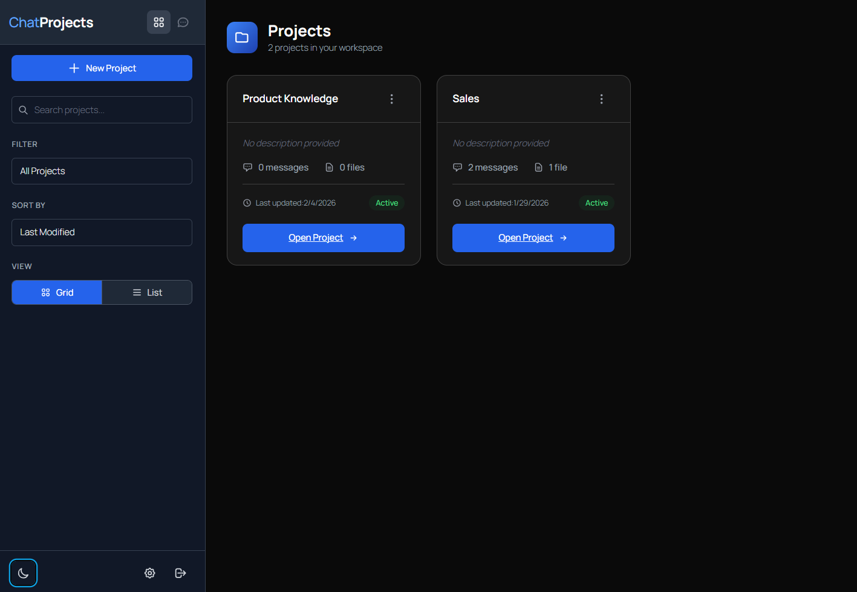Open the Sales project
The image size is (857, 592).
click(x=533, y=238)
